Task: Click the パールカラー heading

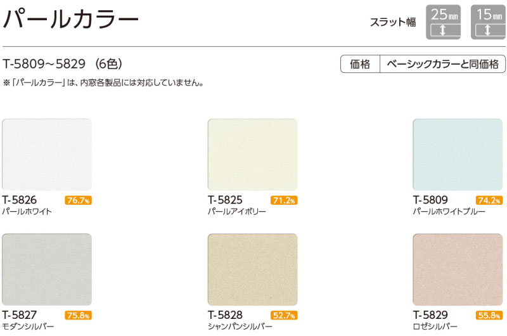Action: click(x=71, y=19)
